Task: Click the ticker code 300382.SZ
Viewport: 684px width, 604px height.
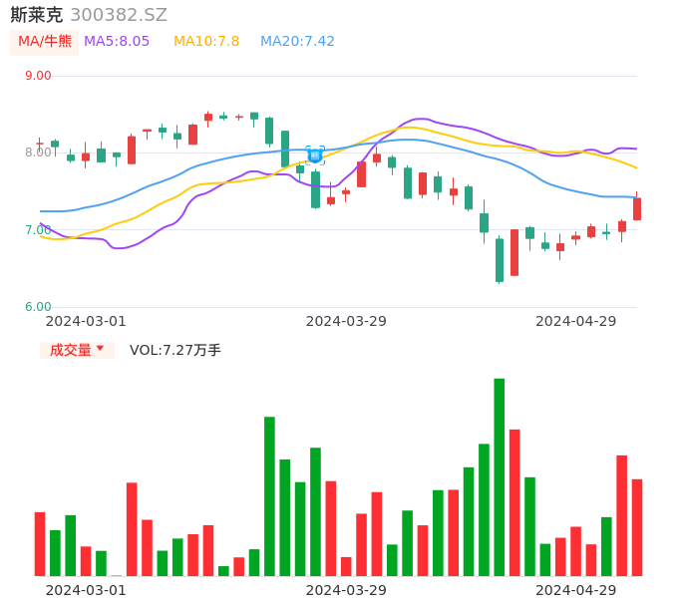Action: pos(119,15)
